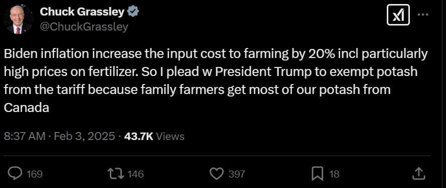This screenshot has height=188, width=446.
Task: Click the Chuck Grassley display name
Action: point(82,11)
